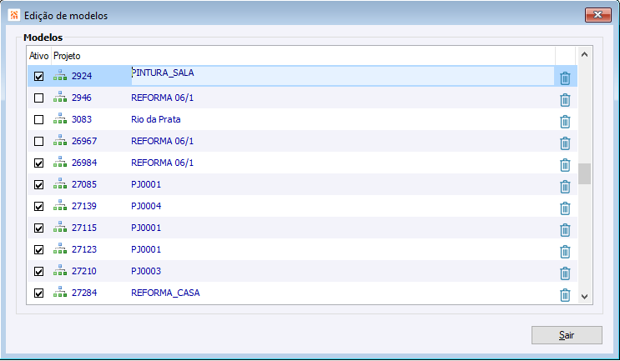Click hierarchy icon of project 2946
Screen dimensions: 620x361
[60, 97]
